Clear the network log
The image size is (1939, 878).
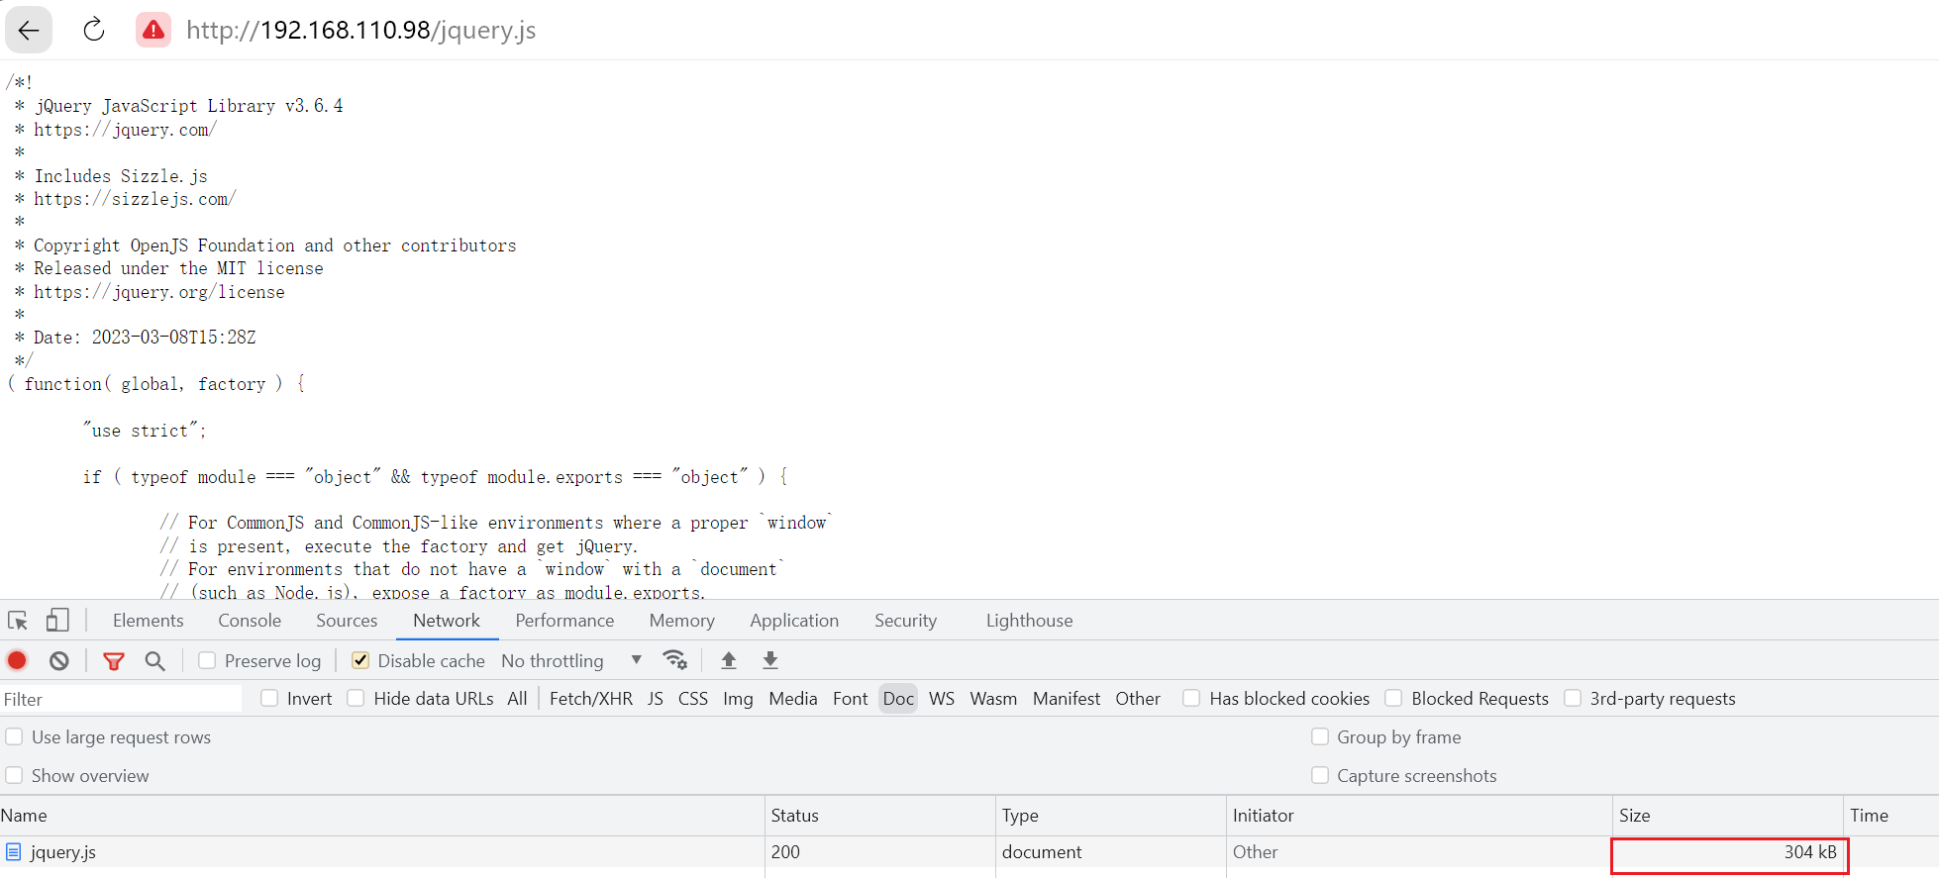point(59,660)
